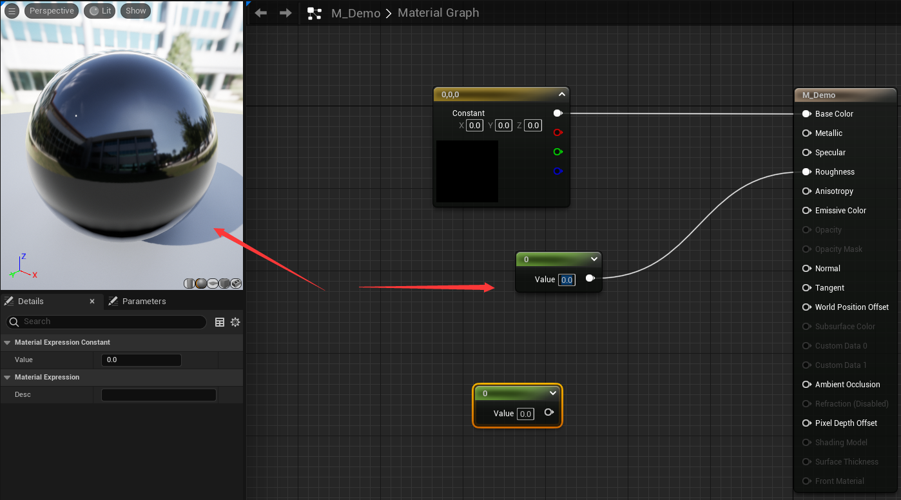Collapse the 0,0,0 constant node

[x=562, y=95]
